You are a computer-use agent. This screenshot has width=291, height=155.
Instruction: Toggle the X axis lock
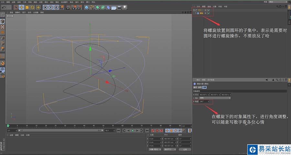point(45,7)
